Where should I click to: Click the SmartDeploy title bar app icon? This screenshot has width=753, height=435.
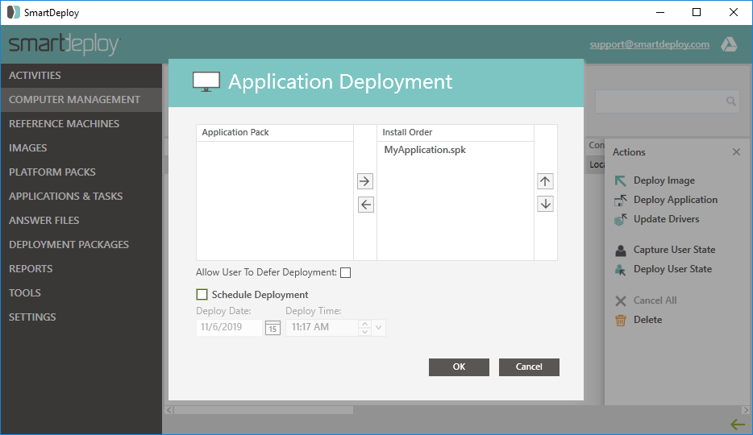point(14,12)
